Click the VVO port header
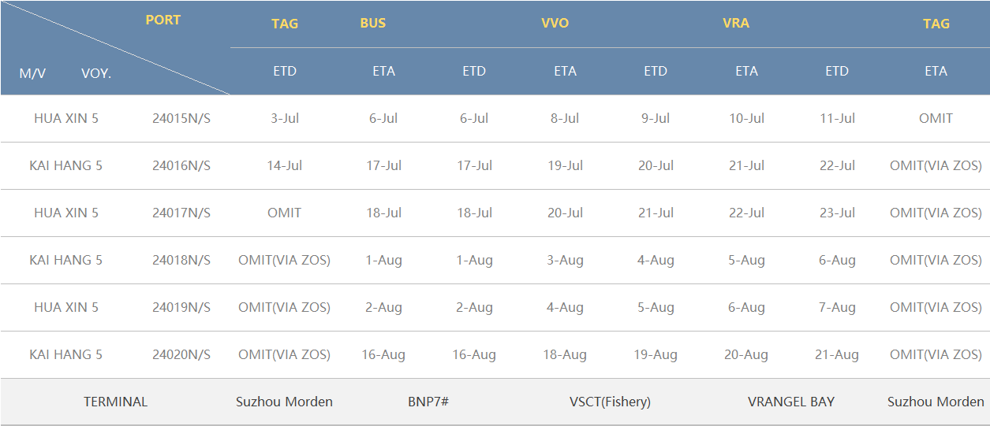The width and height of the screenshot is (990, 426). click(x=555, y=23)
